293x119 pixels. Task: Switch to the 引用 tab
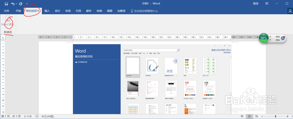(x=78, y=11)
